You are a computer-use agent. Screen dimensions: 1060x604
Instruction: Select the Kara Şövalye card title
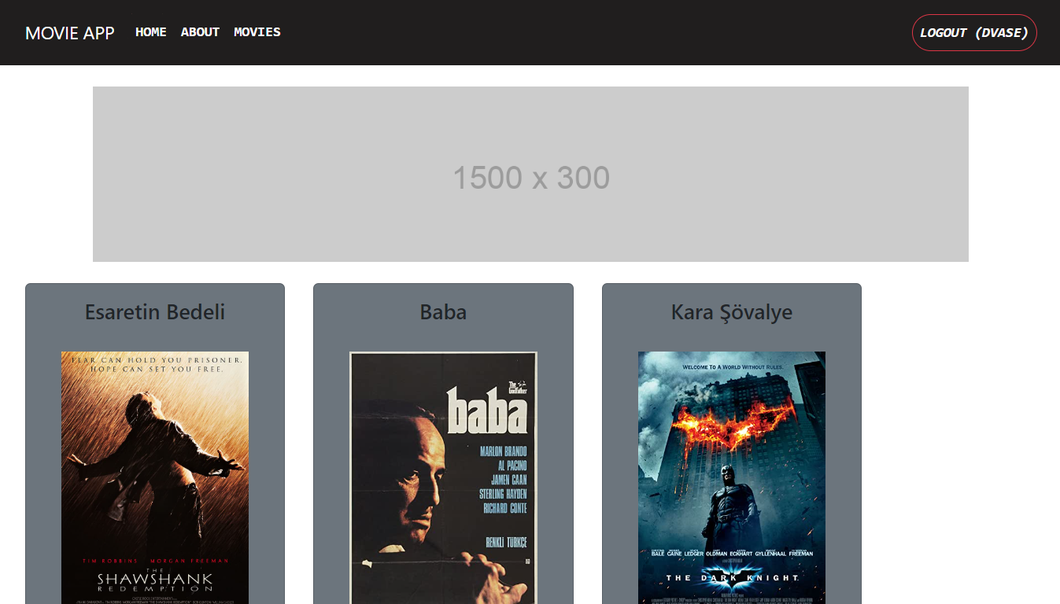[732, 312]
